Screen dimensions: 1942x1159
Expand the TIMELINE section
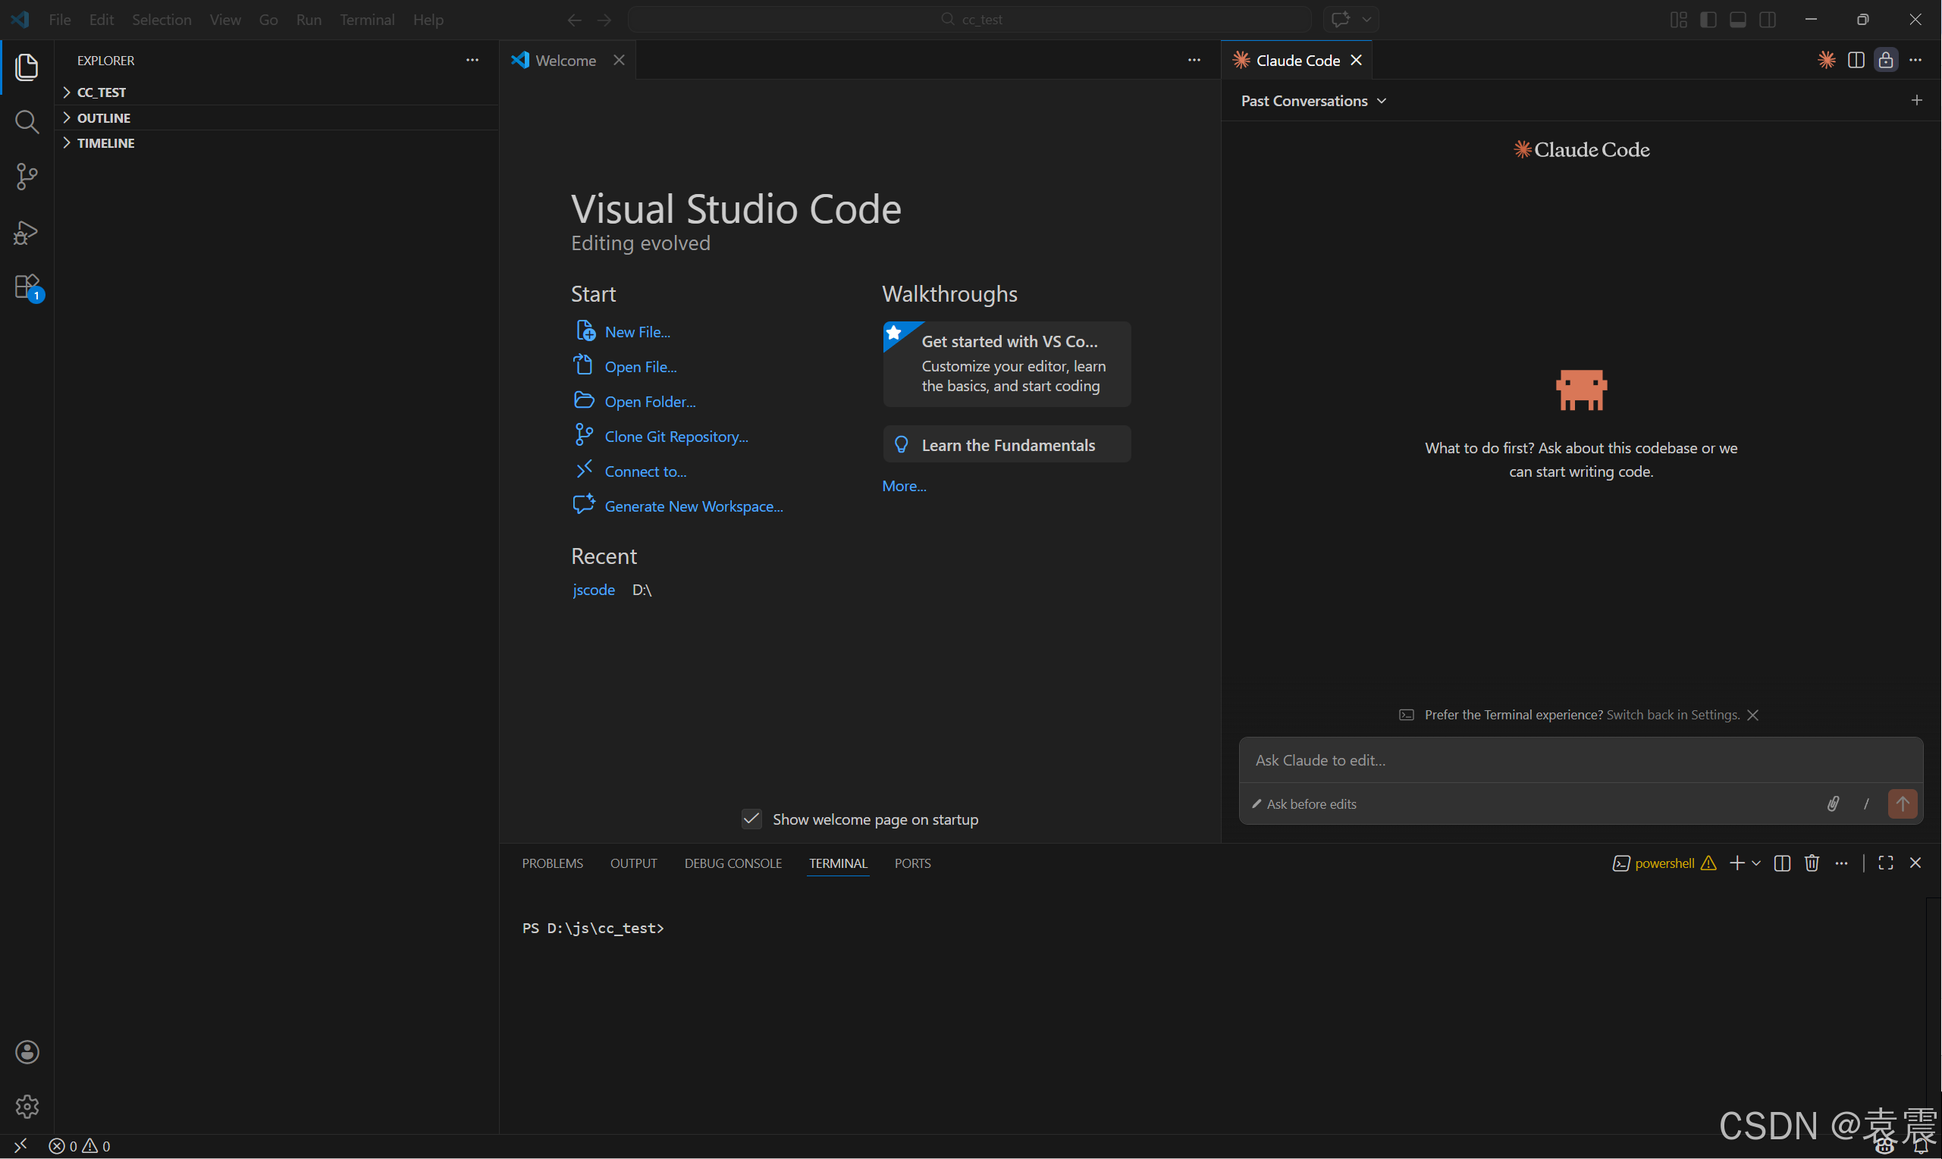(x=105, y=143)
